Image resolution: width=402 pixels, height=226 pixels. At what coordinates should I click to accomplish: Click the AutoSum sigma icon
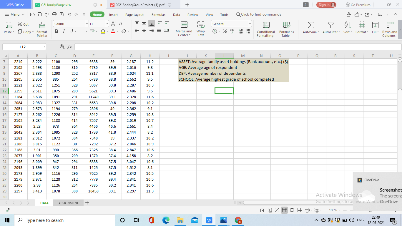tap(311, 25)
